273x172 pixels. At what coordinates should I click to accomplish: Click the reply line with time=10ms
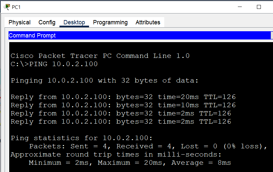tap(123, 105)
